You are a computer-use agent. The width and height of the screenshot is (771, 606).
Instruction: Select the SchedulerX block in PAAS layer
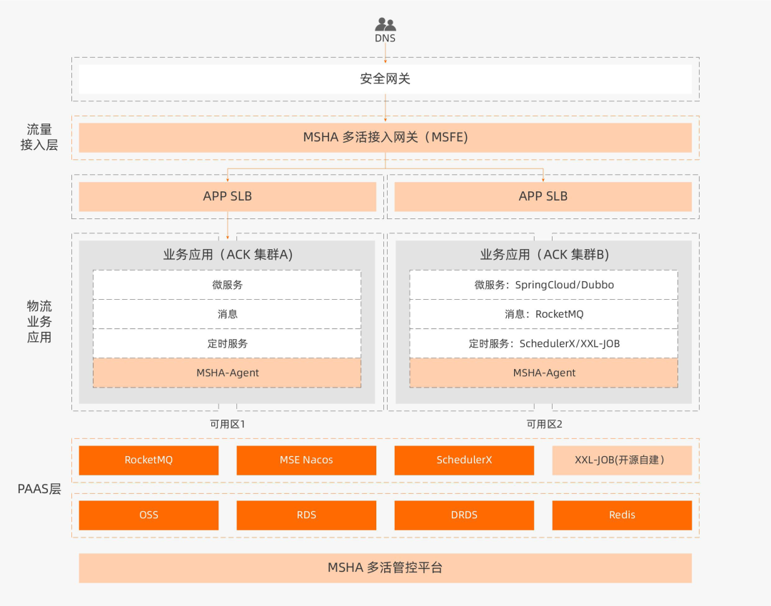(x=464, y=460)
